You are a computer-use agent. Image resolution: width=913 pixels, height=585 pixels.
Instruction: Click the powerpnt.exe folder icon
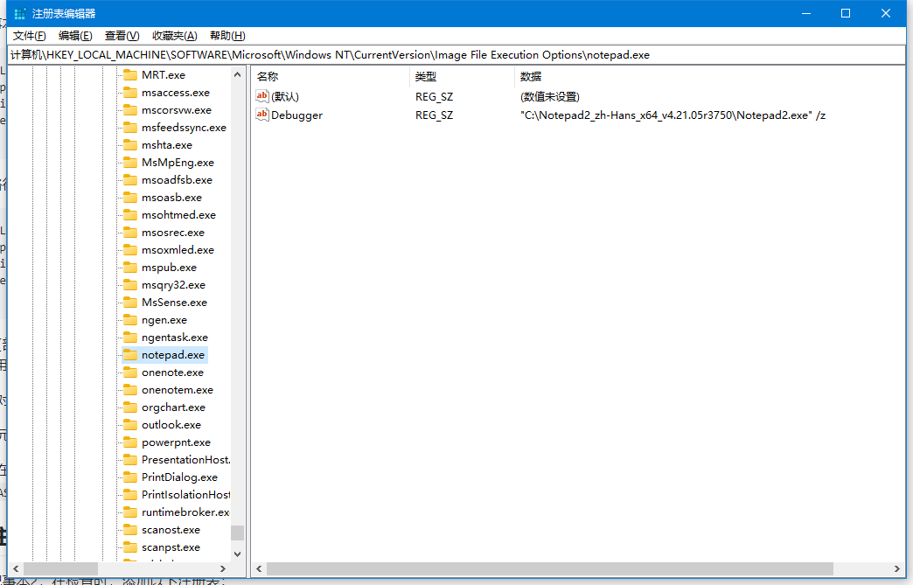pos(131,442)
